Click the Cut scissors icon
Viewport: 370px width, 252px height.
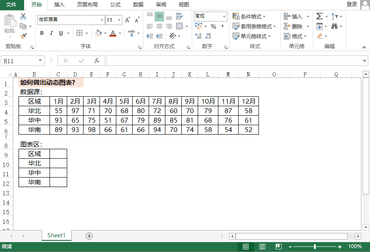click(x=23, y=16)
